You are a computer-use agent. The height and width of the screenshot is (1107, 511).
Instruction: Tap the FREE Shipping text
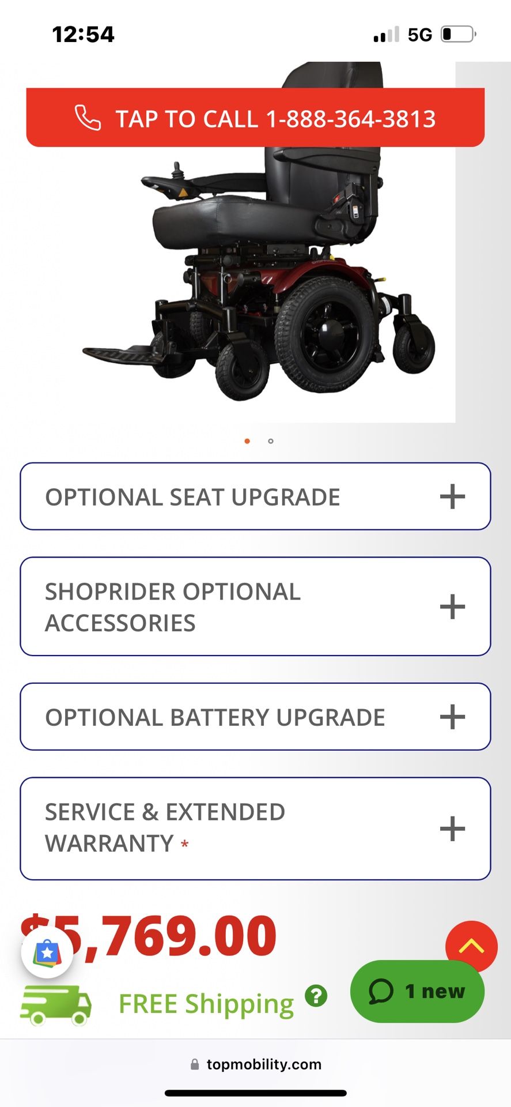point(206,1004)
